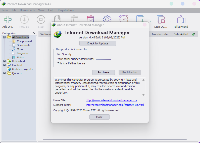
Task: Open the Home Site internetdownloadmanager link
Action: point(112,100)
